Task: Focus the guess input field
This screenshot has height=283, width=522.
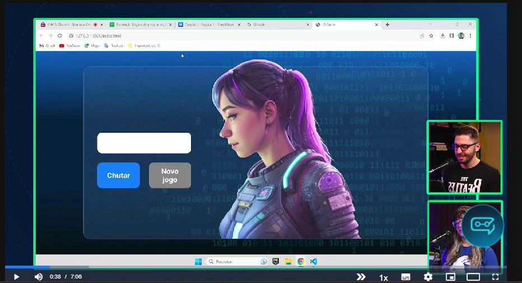Action: 144,143
